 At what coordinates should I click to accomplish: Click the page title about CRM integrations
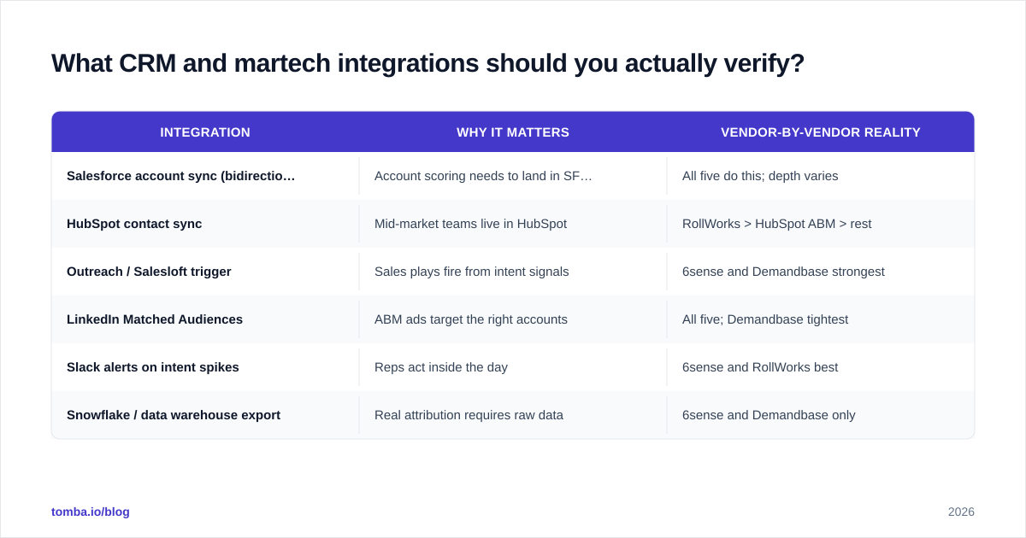point(427,63)
